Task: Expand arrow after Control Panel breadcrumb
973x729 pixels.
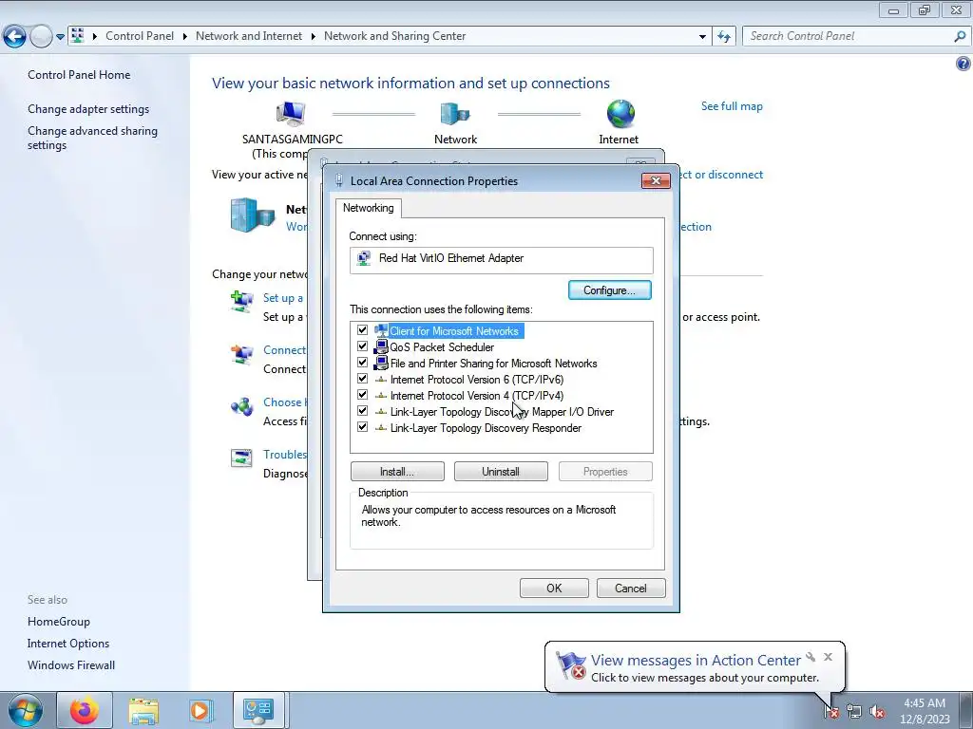Action: pyautogui.click(x=185, y=37)
